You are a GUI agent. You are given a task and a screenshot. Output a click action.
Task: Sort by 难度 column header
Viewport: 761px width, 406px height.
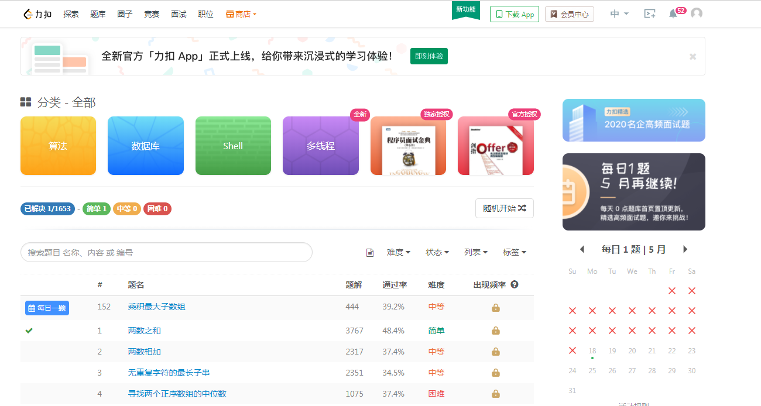tap(436, 285)
